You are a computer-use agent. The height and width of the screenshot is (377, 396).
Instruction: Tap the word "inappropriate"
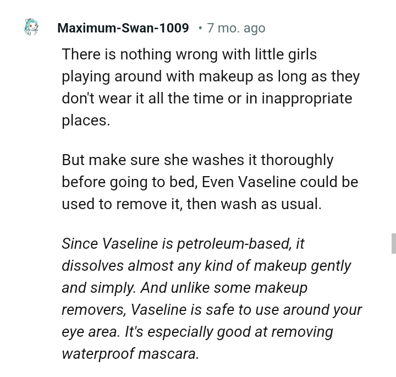click(x=306, y=99)
